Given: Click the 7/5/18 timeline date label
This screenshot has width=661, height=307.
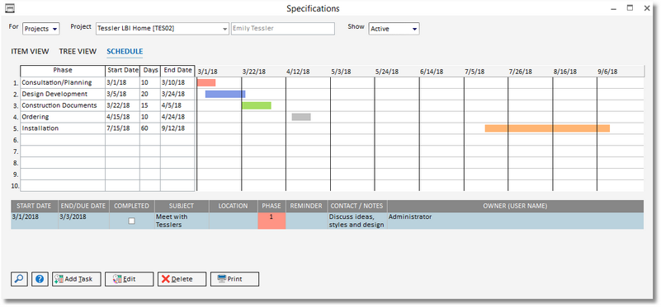Looking at the screenshot, I should coord(475,72).
